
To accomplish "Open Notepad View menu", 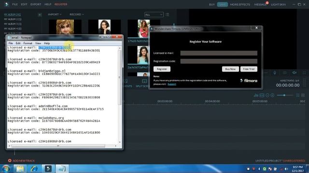I will 38,43.
